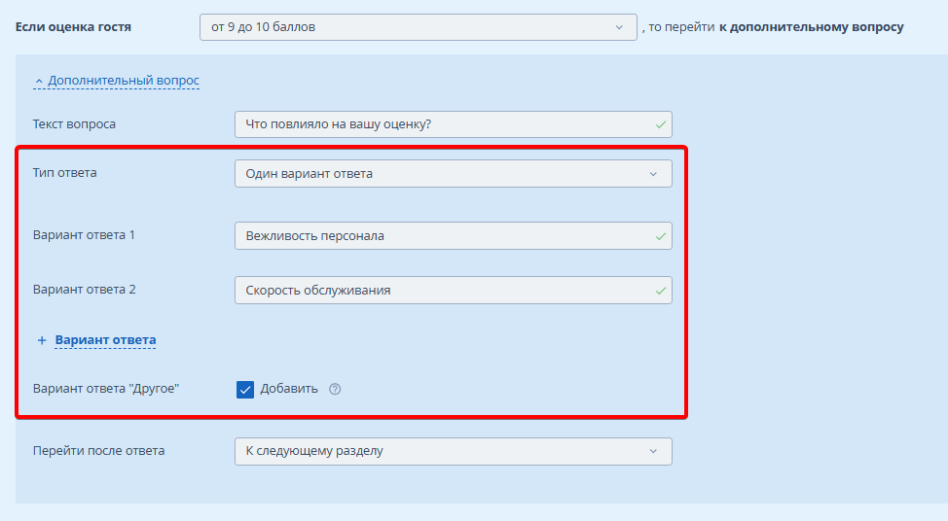The width and height of the screenshot is (948, 521).
Task: Click the Добавить checkbox label text
Action: (x=289, y=389)
